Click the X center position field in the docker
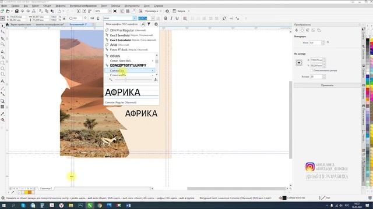The height and width of the screenshot is (209, 373). [316, 60]
